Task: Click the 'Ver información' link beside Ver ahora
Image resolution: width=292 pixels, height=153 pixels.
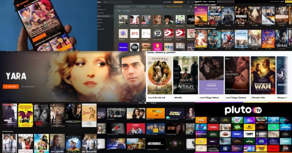Action: pyautogui.click(x=28, y=87)
